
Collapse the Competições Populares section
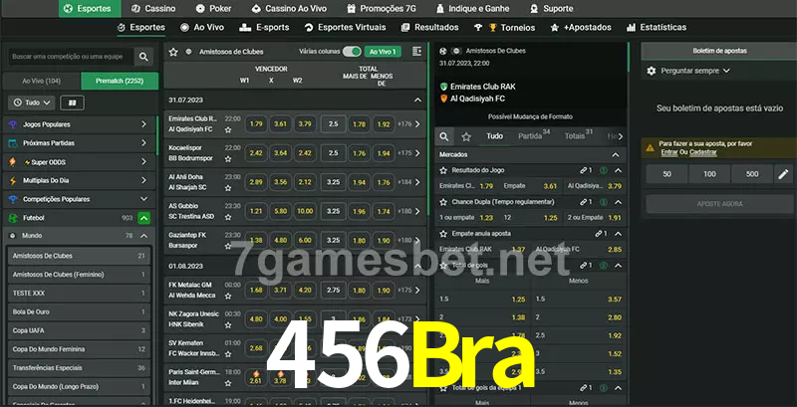point(143,199)
